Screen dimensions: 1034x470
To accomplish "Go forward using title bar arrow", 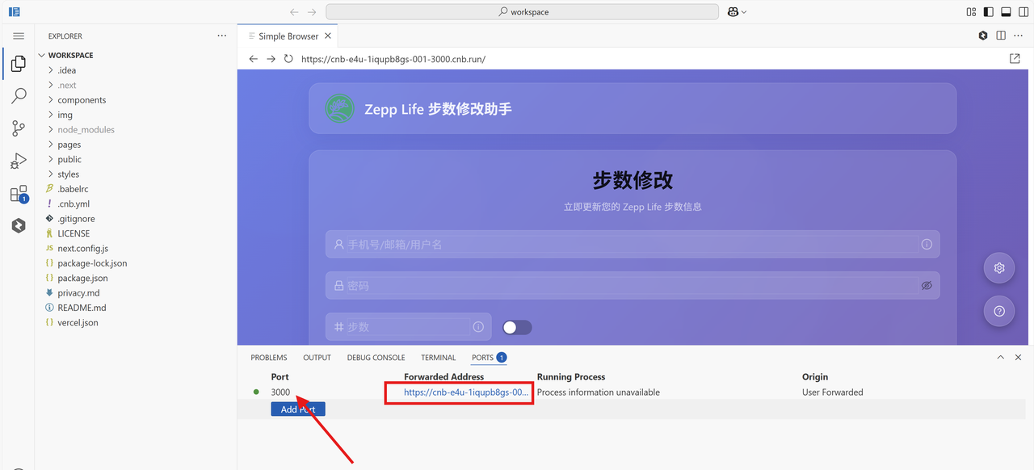I will [313, 12].
